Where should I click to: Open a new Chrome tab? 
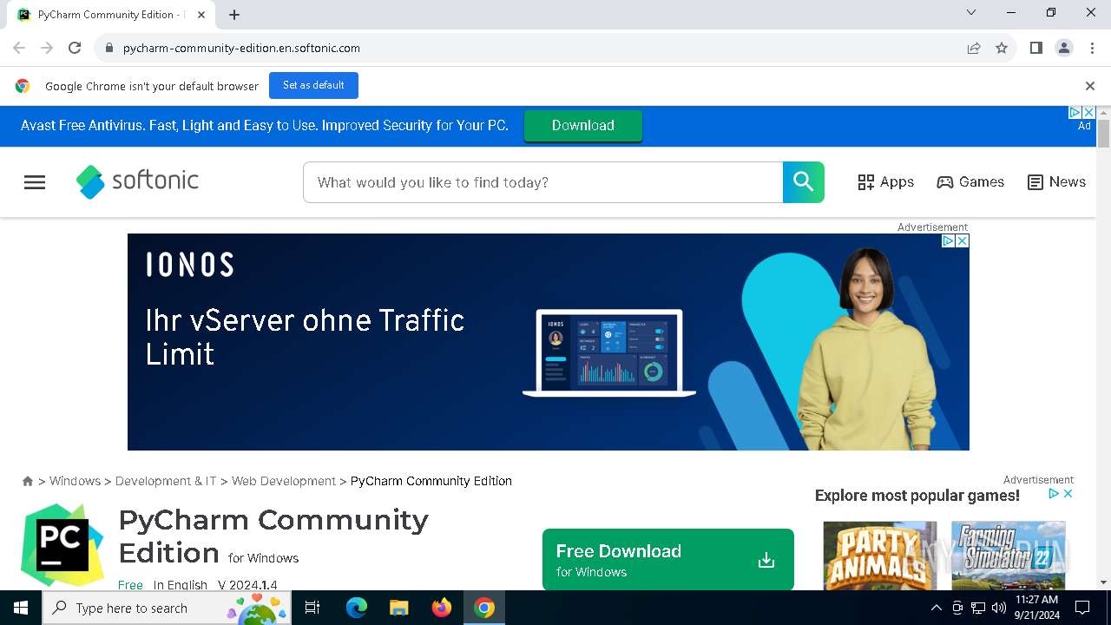coord(234,15)
